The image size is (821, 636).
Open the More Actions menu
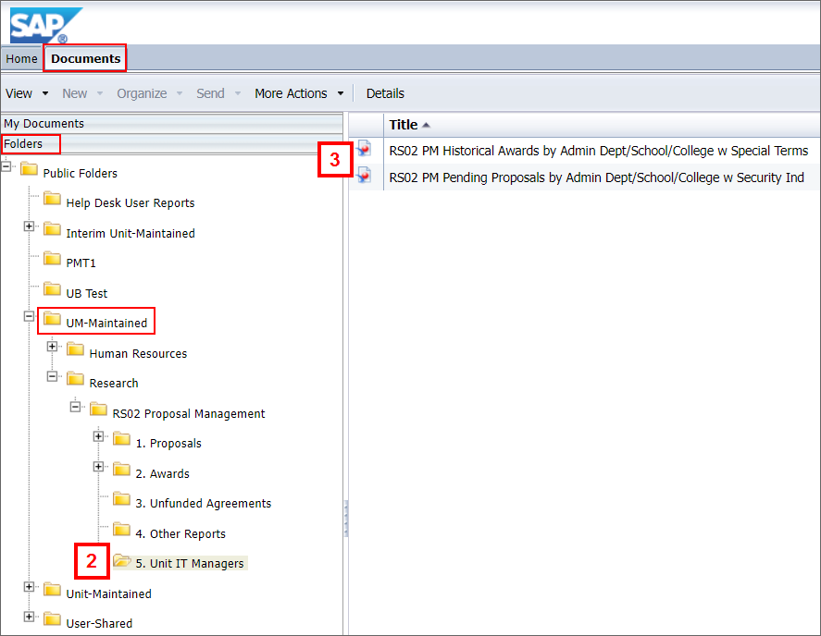(x=299, y=93)
